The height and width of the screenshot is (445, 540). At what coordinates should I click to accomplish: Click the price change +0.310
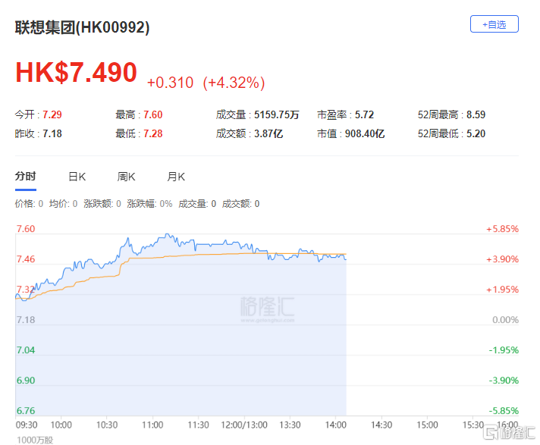click(170, 83)
